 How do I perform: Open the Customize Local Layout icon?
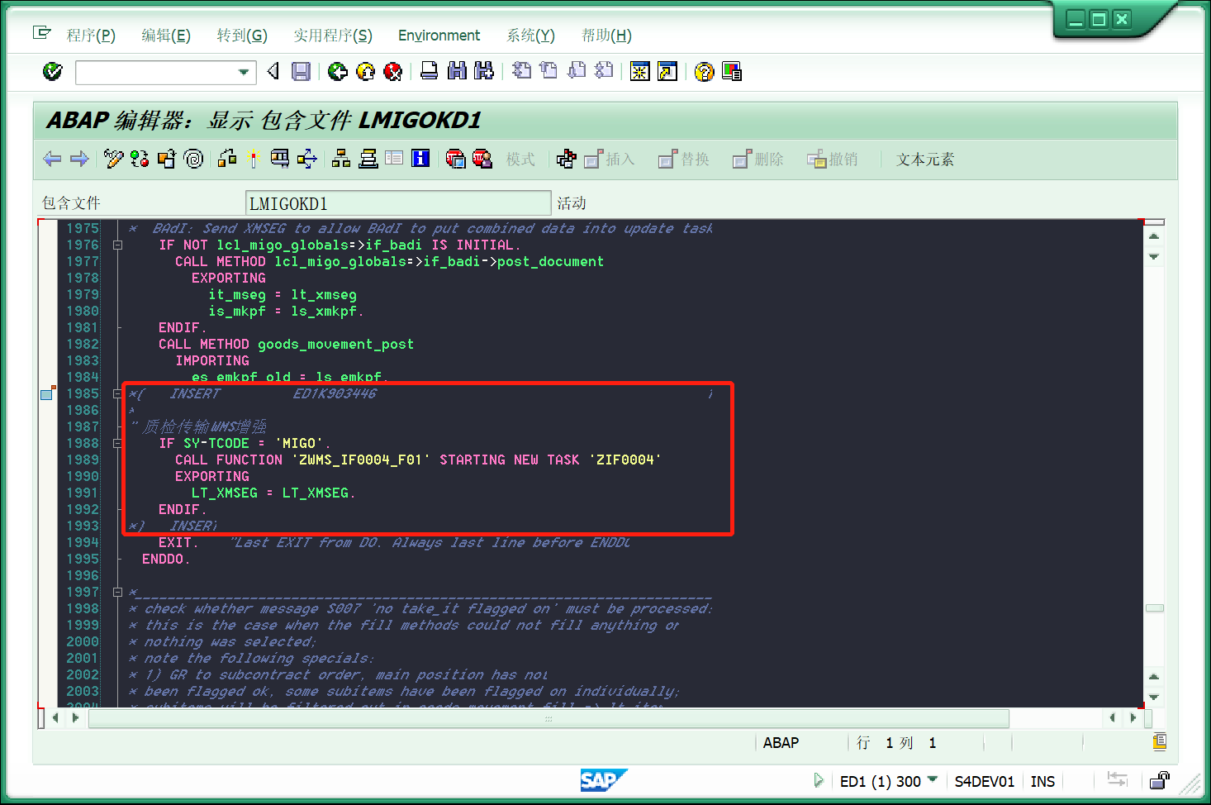732,72
